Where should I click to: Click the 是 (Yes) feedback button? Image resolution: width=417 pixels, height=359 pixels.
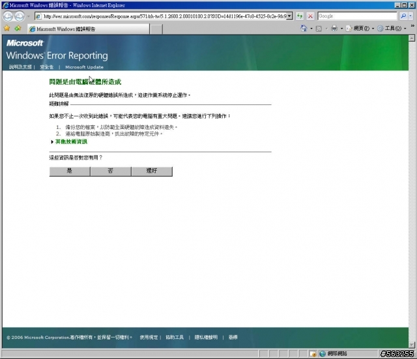[x=70, y=171]
